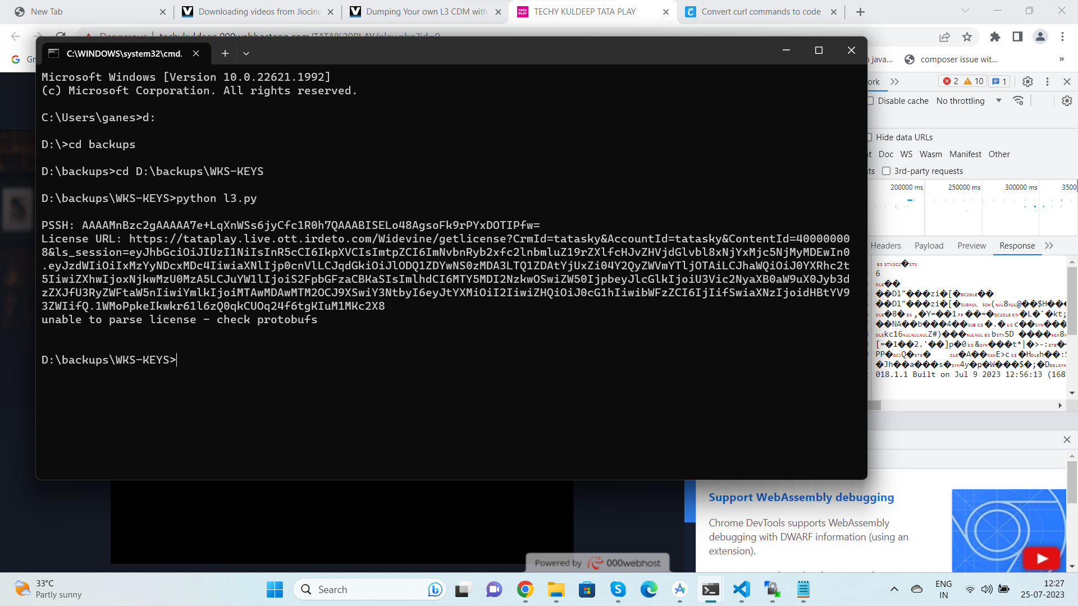
Task: Check the 3rd-party requests checkbox
Action: pos(886,171)
